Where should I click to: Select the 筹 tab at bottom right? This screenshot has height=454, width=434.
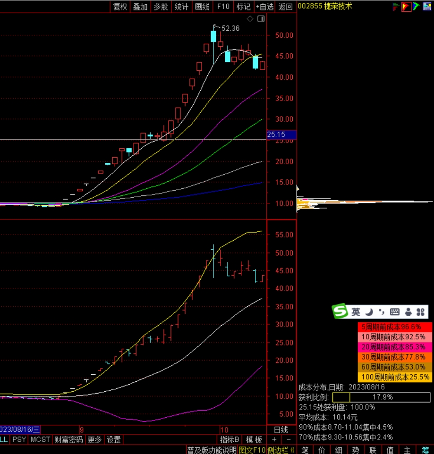[x=425, y=450]
